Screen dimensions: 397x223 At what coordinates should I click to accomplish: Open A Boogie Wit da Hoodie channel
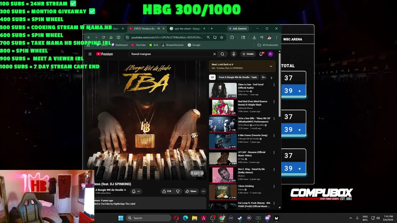point(109,190)
